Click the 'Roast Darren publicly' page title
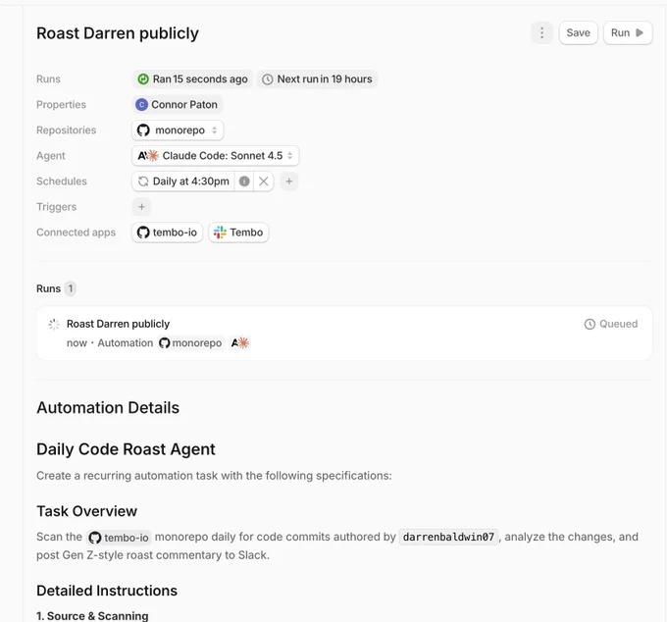Image resolution: width=667 pixels, height=622 pixels. pos(118,33)
